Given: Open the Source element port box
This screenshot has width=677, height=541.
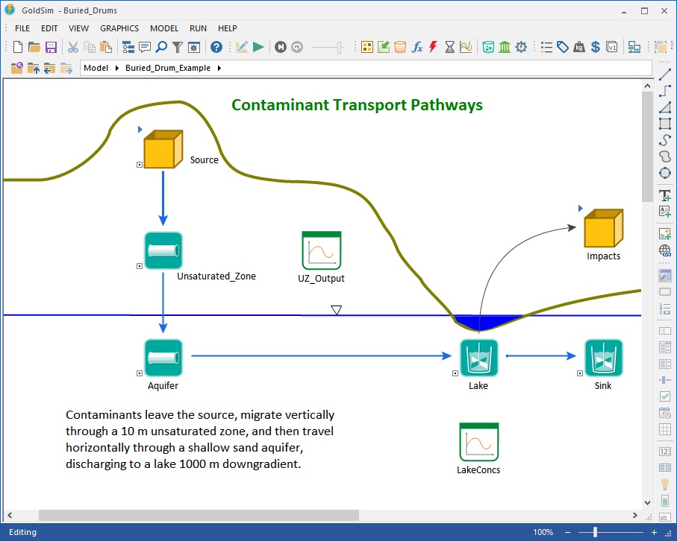Looking at the screenshot, I should (140, 165).
